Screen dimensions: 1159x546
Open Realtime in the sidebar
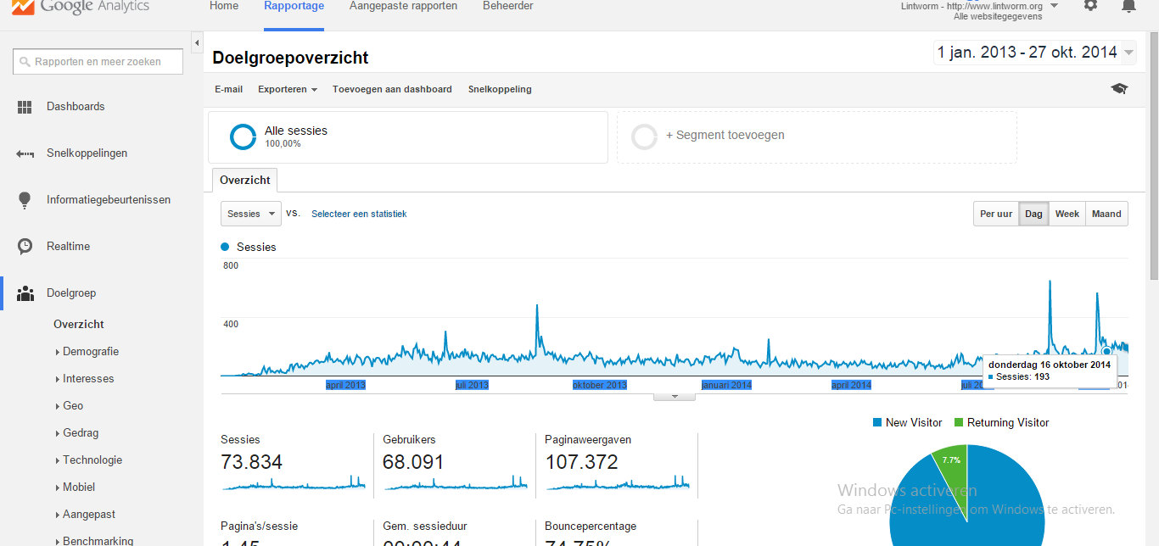point(68,247)
